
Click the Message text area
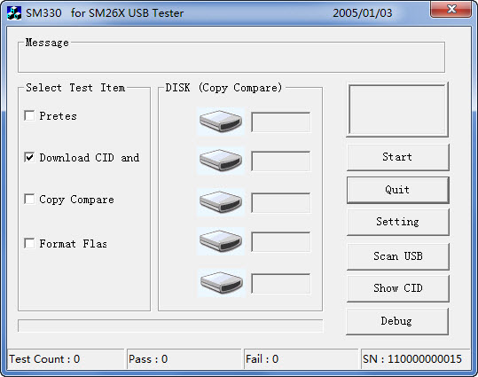point(231,59)
